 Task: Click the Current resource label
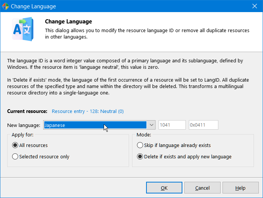[x=27, y=111]
